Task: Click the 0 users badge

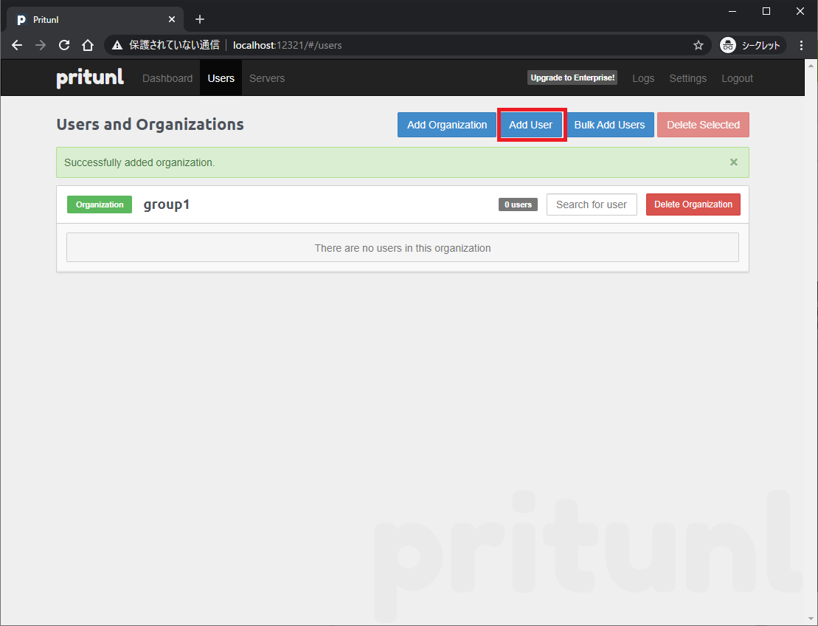Action: (518, 204)
